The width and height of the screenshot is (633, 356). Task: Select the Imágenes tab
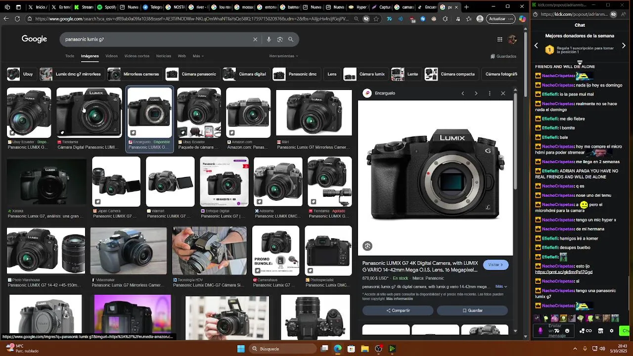(90, 56)
